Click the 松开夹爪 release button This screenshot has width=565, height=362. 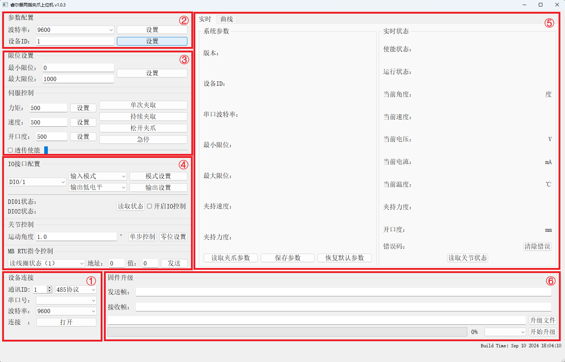[x=143, y=128]
